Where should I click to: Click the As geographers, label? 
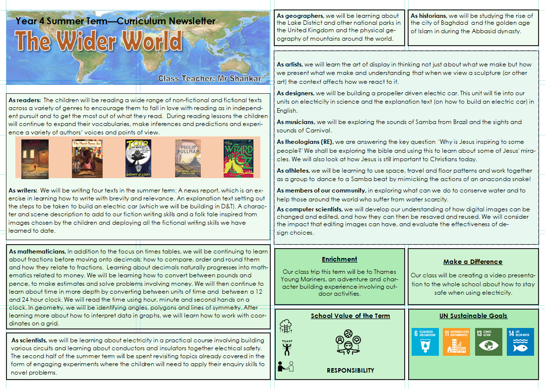[301, 16]
